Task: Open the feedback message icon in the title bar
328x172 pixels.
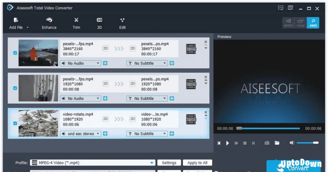Action: (x=280, y=8)
